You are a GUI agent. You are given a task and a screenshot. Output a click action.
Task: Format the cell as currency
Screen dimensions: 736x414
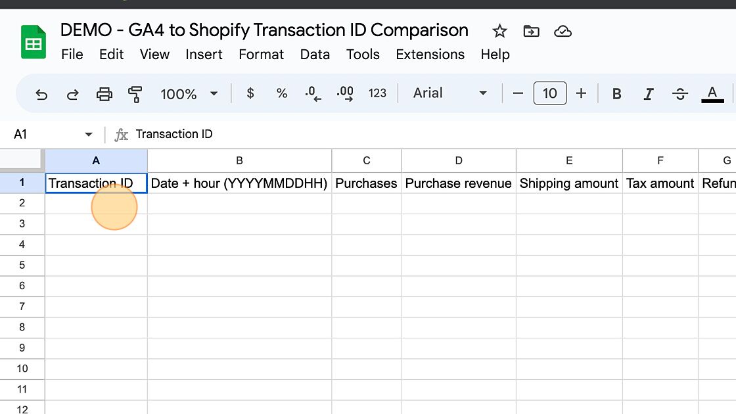(x=250, y=93)
